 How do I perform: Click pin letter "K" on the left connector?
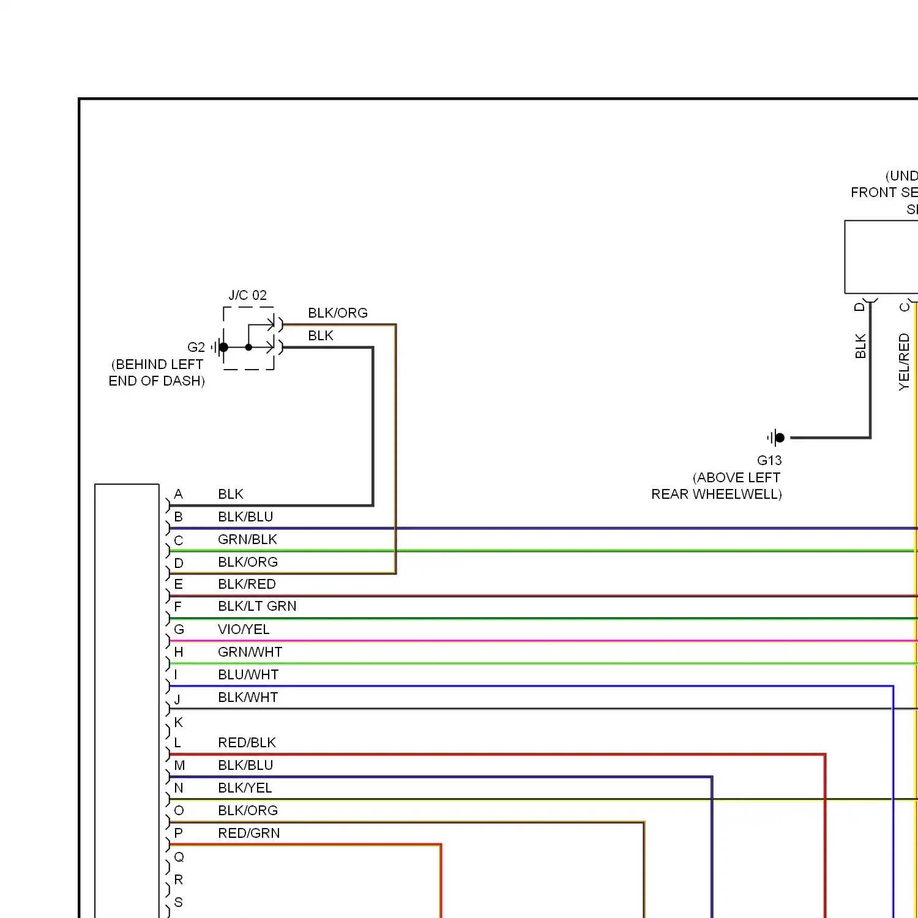[178, 722]
